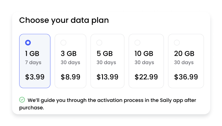Select the 20 GB radio button
222x126 pixels.
[177, 42]
